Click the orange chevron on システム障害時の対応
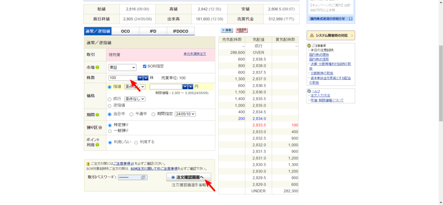This screenshot has height=205, width=443. click(352, 36)
